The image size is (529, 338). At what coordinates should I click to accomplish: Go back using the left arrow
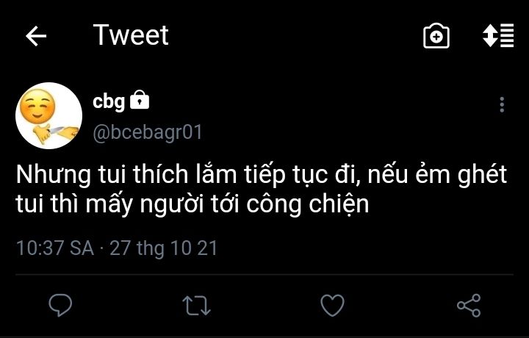[x=36, y=36]
